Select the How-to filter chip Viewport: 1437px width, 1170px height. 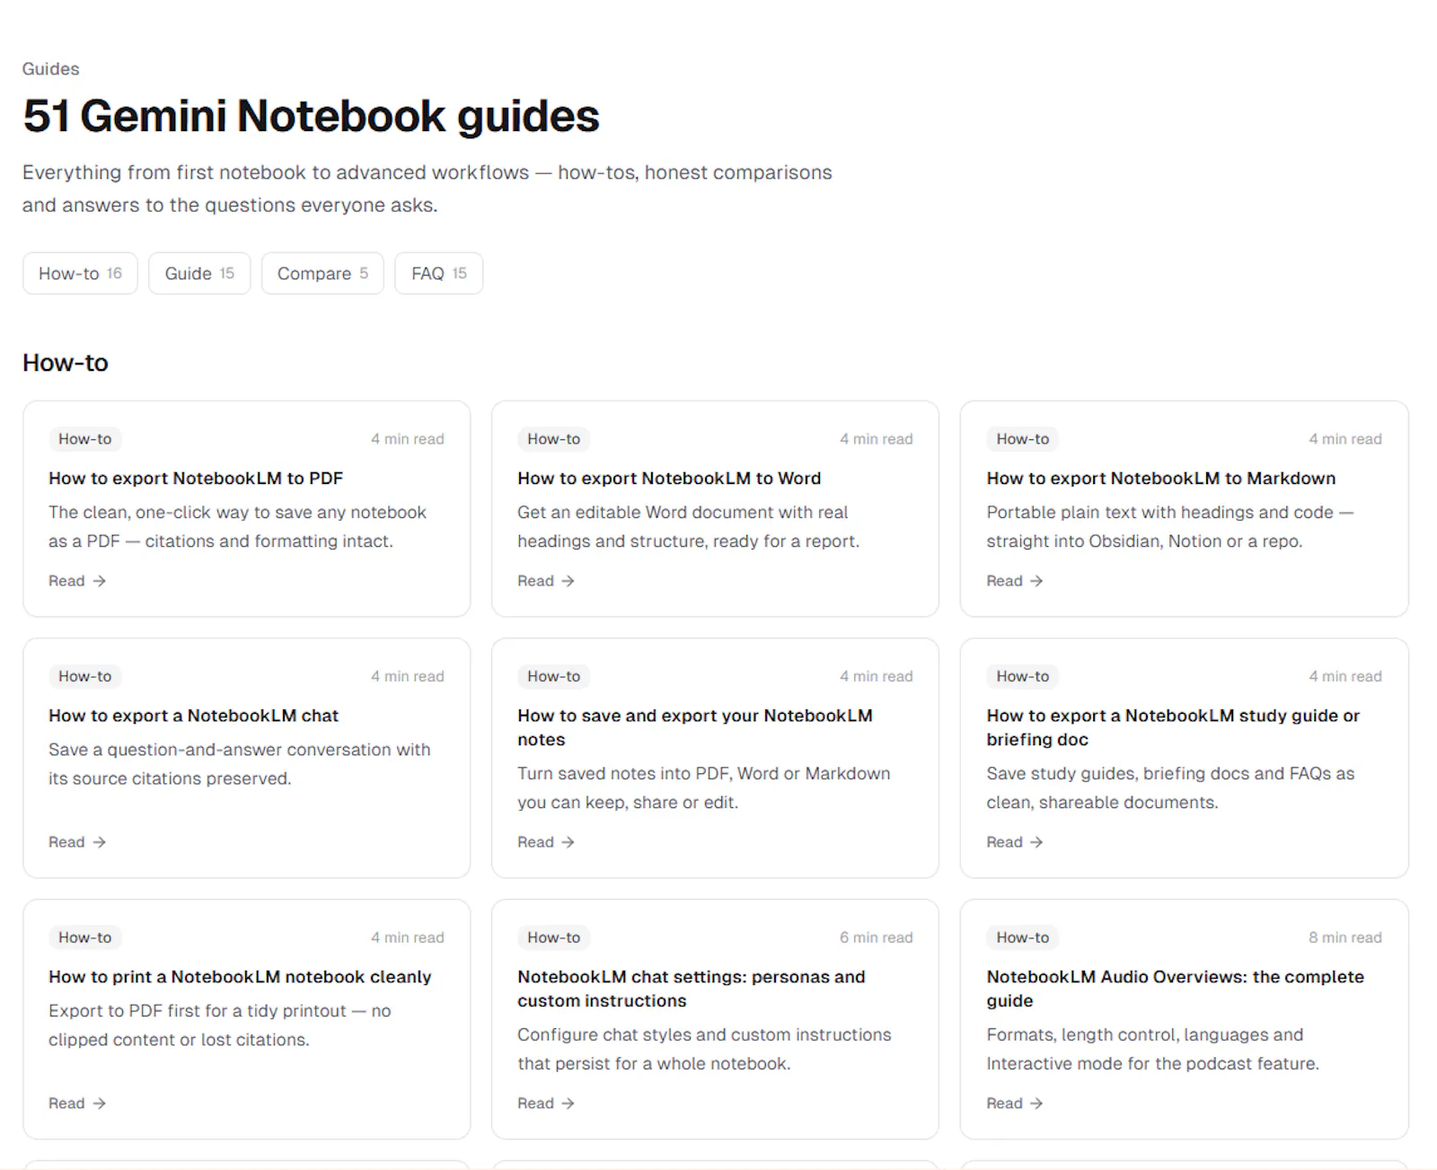coord(80,273)
